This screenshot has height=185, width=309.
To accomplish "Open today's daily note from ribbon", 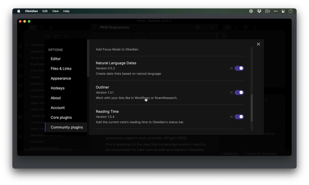I will click(20, 66).
